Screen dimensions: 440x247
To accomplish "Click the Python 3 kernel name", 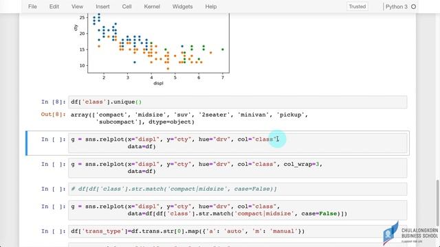I will (x=396, y=6).
